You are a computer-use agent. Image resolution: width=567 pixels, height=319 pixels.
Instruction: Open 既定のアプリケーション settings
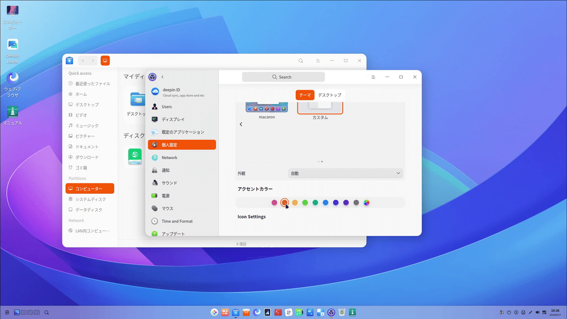tap(182, 132)
